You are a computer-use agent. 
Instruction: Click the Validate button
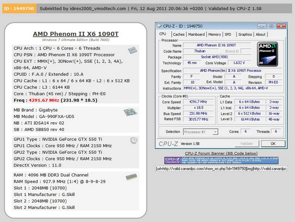tap(247, 144)
